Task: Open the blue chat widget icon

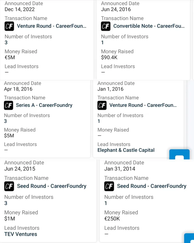Action: point(179,154)
